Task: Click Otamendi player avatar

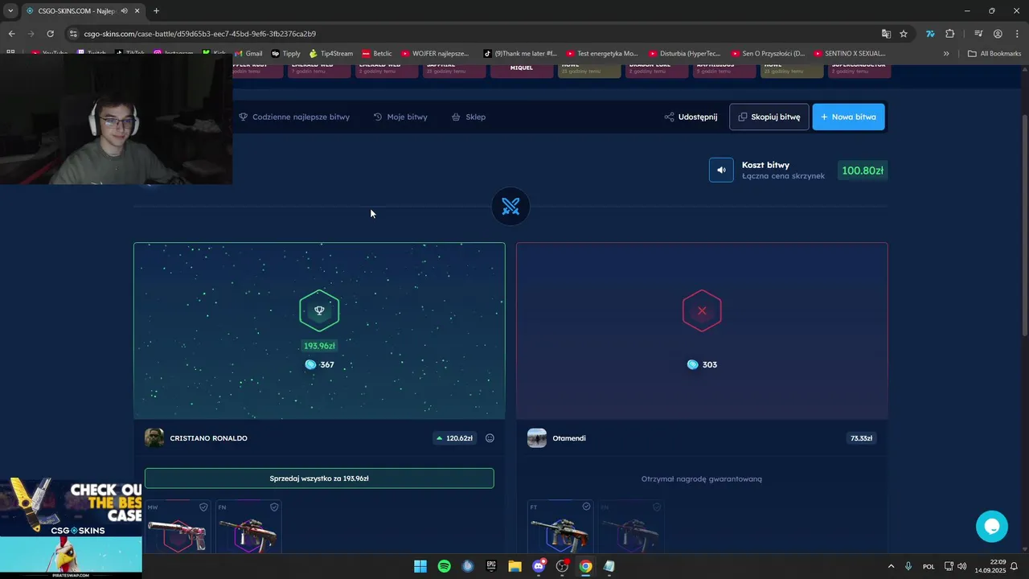Action: [x=537, y=438]
